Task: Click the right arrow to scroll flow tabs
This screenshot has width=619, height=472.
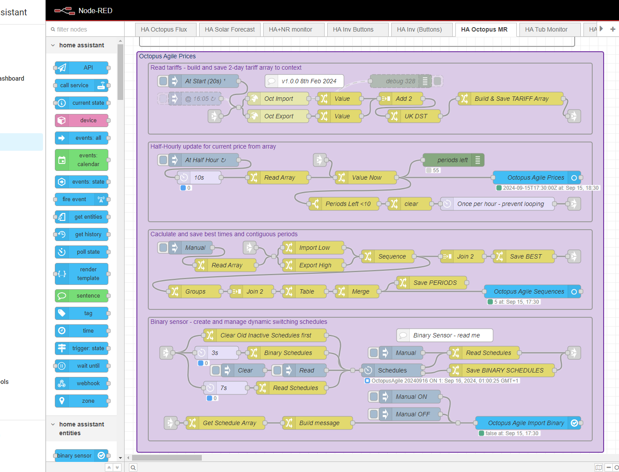Action: point(601,29)
